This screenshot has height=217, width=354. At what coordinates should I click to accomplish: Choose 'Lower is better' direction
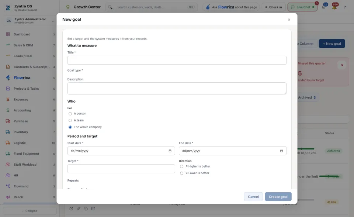[182, 173]
